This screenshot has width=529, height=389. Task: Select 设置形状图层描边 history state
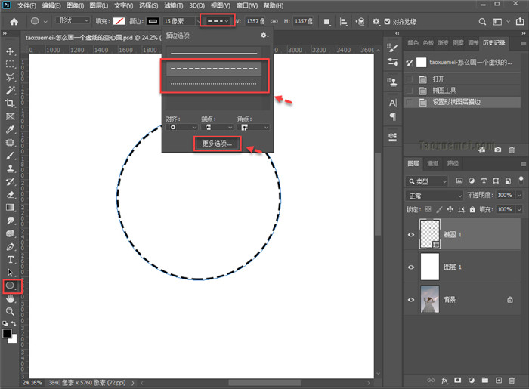462,102
